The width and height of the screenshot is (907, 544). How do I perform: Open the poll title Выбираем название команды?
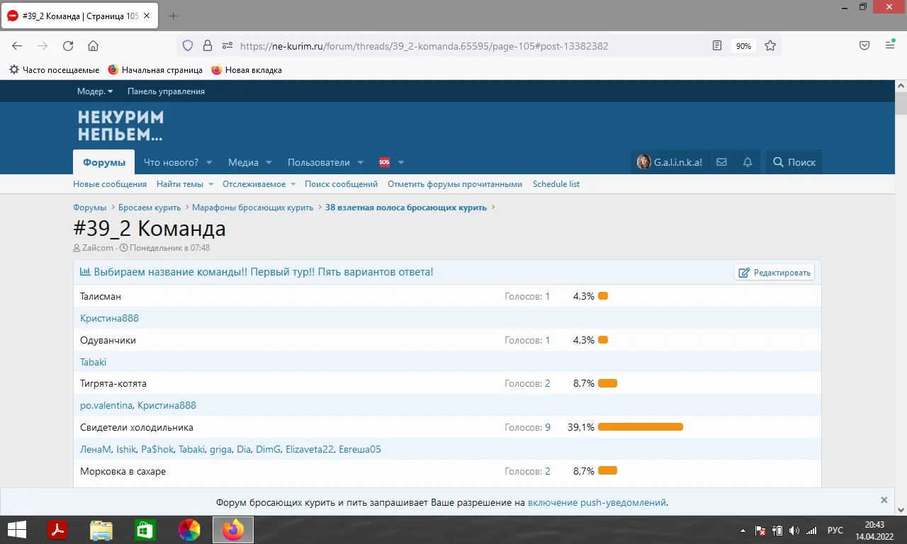click(x=263, y=272)
